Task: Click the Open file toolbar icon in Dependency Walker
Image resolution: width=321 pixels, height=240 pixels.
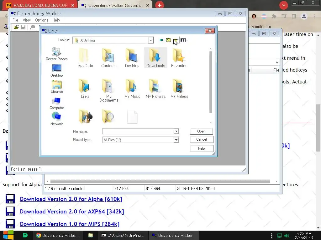Action: tap(16, 27)
